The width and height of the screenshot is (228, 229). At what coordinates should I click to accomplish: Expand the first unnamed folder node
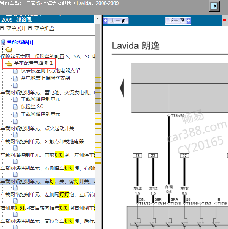[x=2, y=50]
